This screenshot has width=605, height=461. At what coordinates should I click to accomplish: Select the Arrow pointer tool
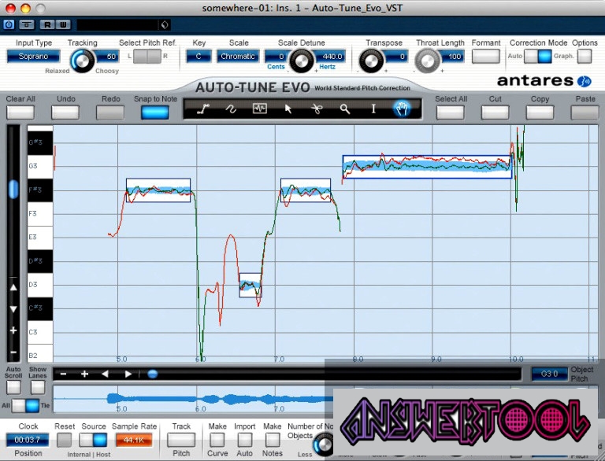288,109
